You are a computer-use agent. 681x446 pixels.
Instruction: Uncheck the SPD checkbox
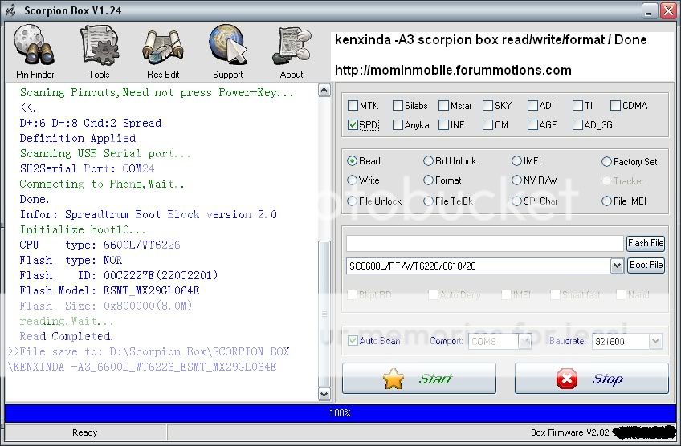coord(353,125)
